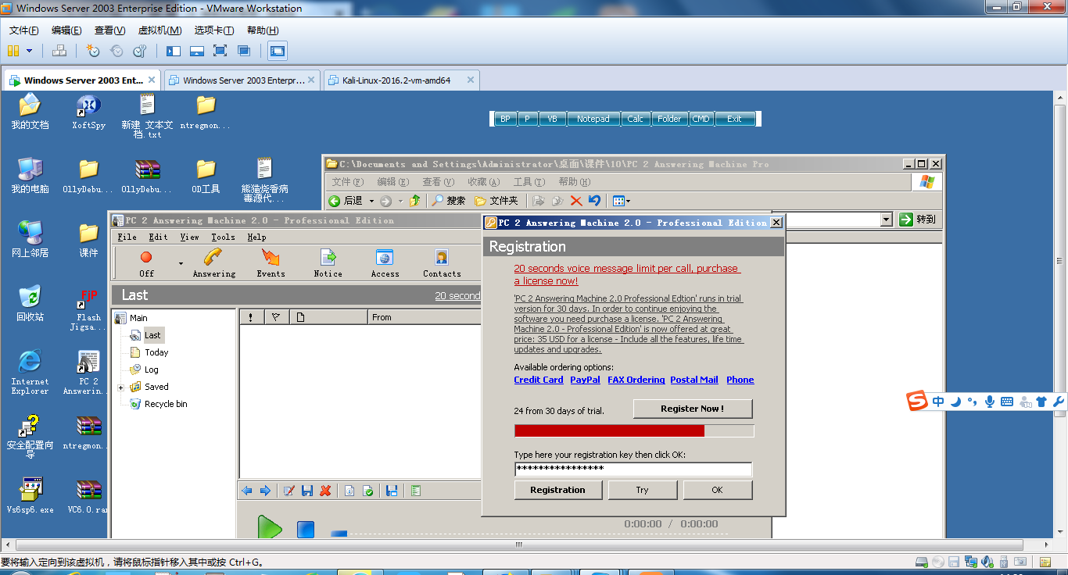Image resolution: width=1068 pixels, height=575 pixels.
Task: Open the PayPal ordering link
Action: (x=586, y=380)
